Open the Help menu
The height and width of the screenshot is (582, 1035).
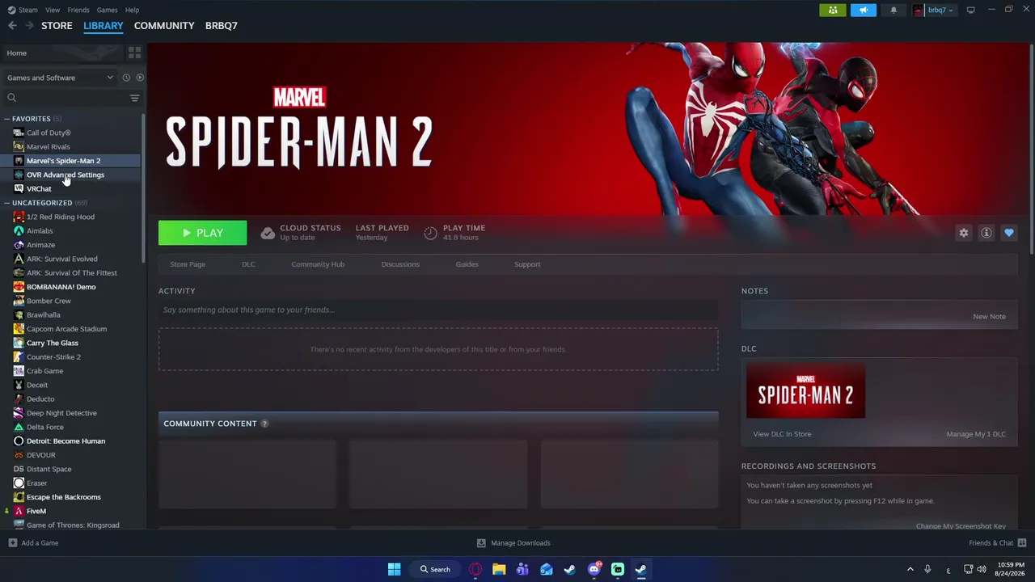tap(133, 10)
